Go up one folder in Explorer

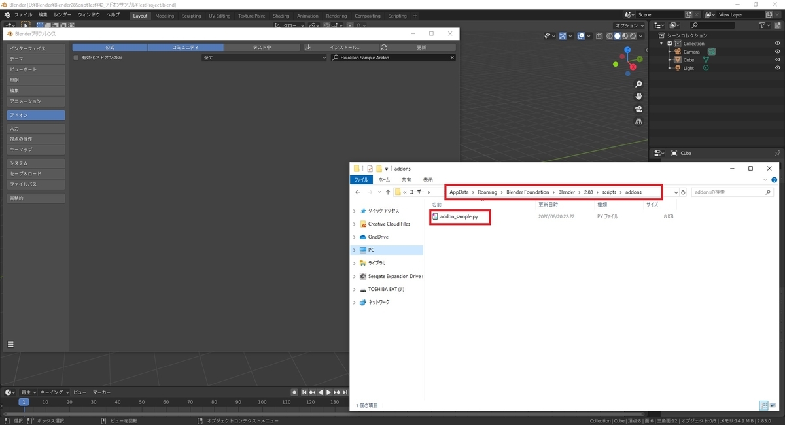(x=387, y=192)
